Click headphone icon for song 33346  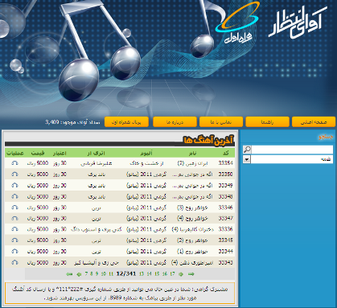click(x=15, y=207)
